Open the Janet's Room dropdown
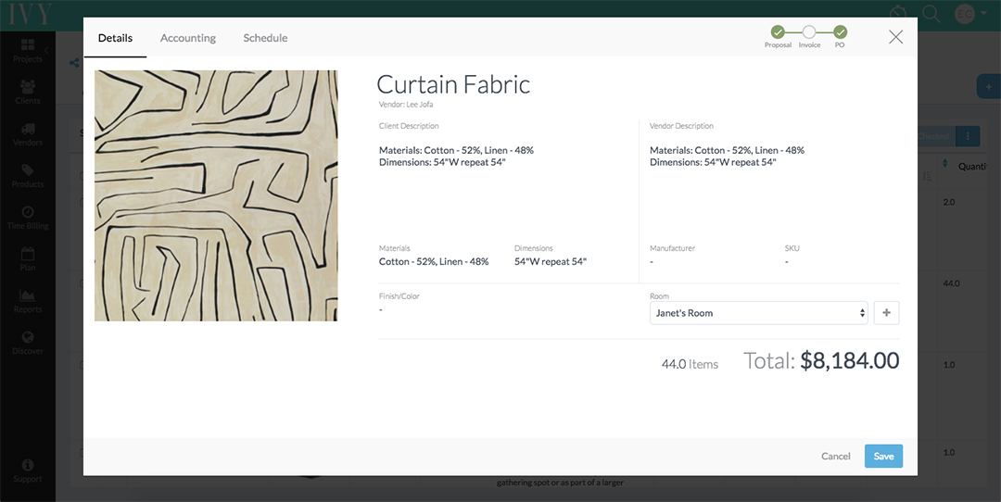This screenshot has height=502, width=1001. click(759, 313)
